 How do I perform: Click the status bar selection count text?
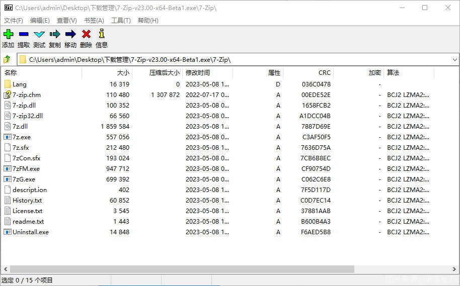[27, 280]
